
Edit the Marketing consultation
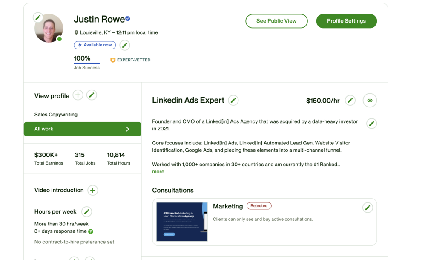(368, 208)
